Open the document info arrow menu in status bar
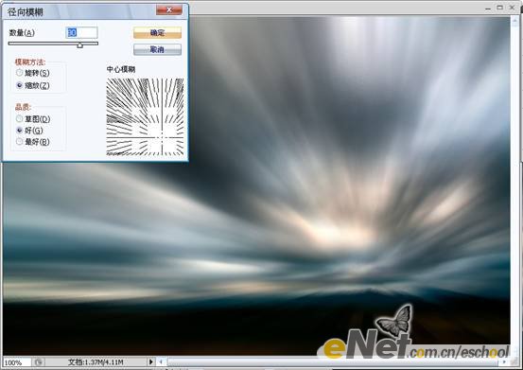This screenshot has height=370, width=523. click(x=150, y=361)
